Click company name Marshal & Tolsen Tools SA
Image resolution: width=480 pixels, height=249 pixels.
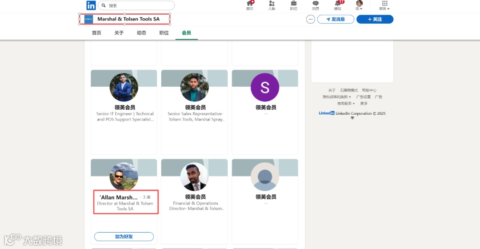128,19
